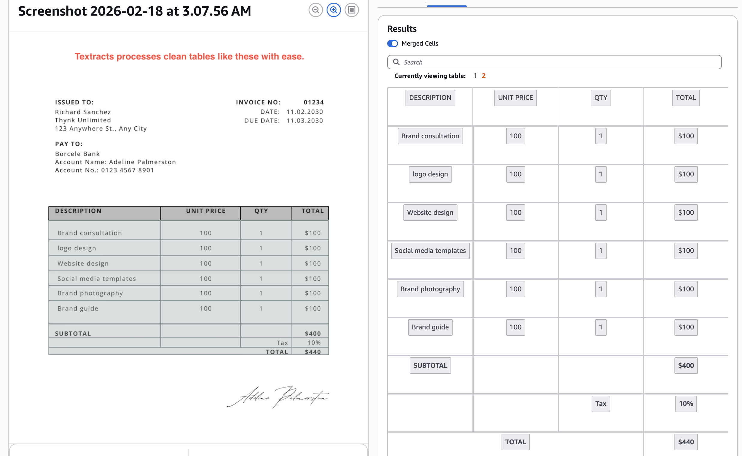The height and width of the screenshot is (456, 742).
Task: Click the QTY header cell
Action: pyautogui.click(x=601, y=98)
